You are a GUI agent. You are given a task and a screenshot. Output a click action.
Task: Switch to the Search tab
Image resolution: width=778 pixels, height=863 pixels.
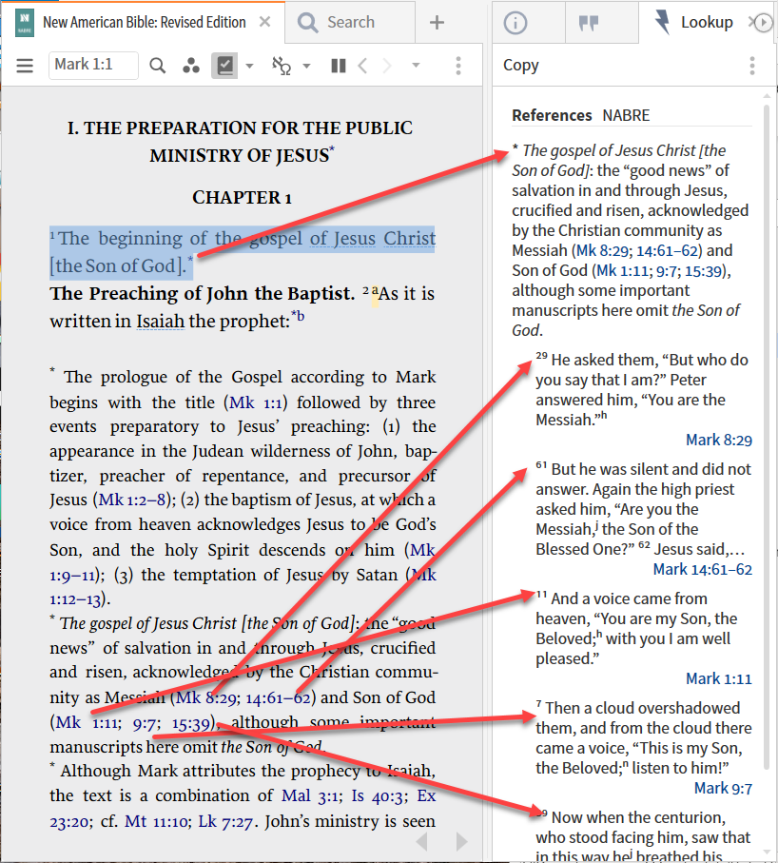click(x=350, y=23)
